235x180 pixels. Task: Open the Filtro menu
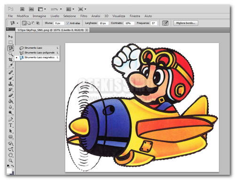point(84,16)
